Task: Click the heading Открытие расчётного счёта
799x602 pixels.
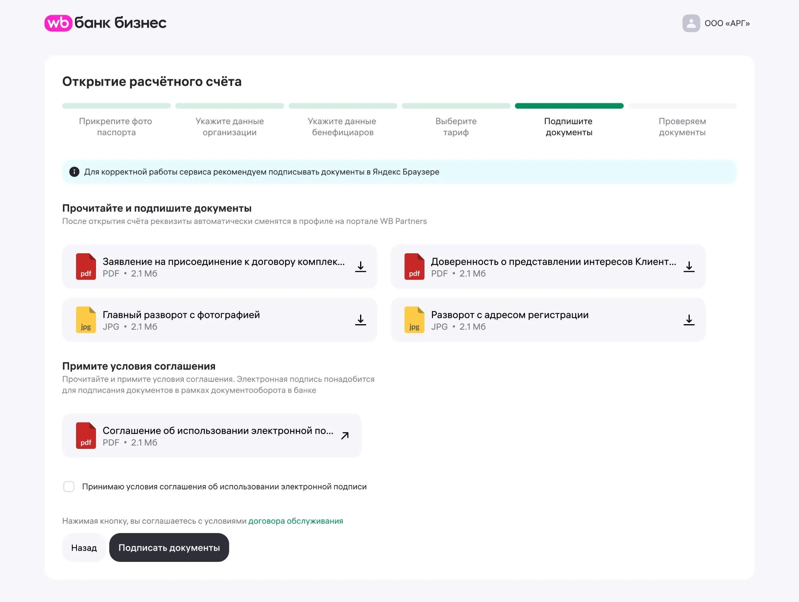Action: [152, 81]
